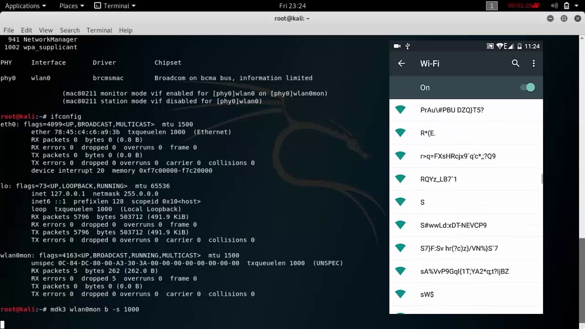
Task: Open the Terminal app menu in top bar
Action: click(x=115, y=6)
